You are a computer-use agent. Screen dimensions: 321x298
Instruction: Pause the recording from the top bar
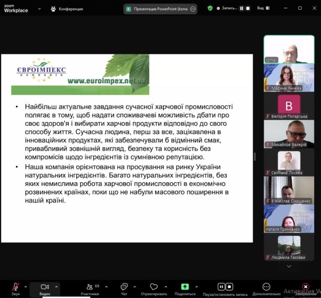click(x=241, y=8)
